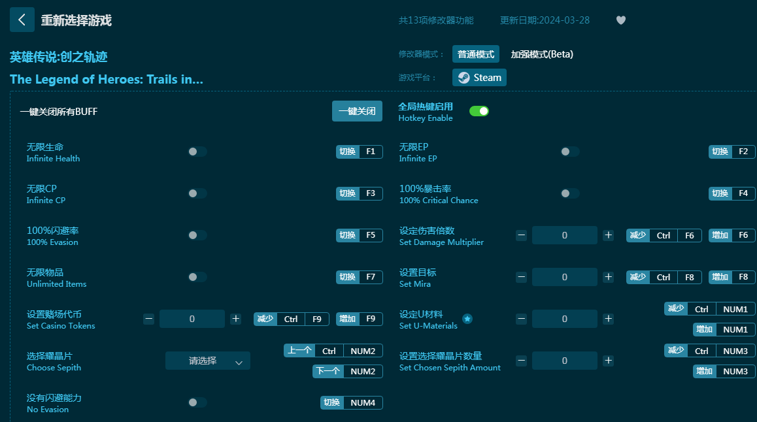
Task: Click 减少 Ctrl F6 for Damage Multiplier
Action: coord(664,235)
